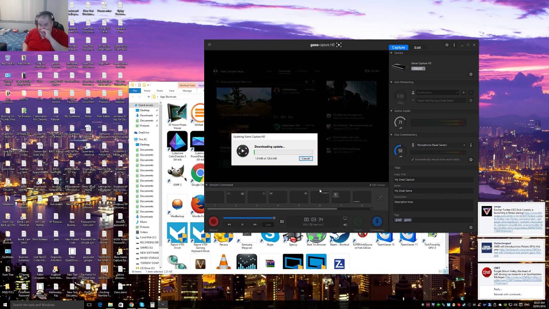Select Quick access in Explorer sidebar
This screenshot has height=309, width=549.
click(x=145, y=105)
